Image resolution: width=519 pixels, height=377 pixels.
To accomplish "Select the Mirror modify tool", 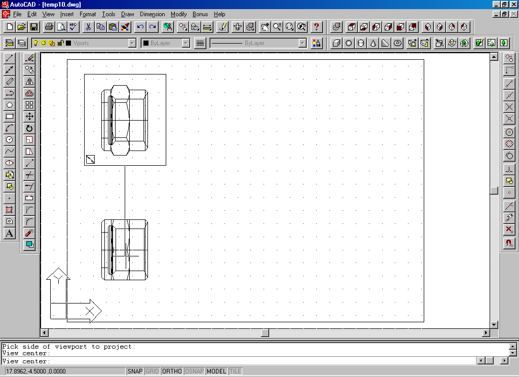I will pos(29,82).
